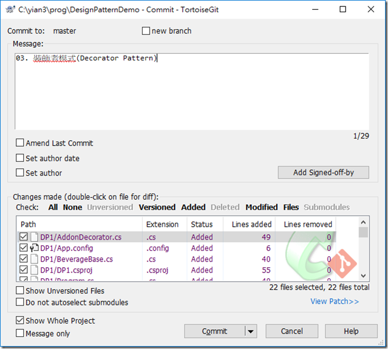The width and height of the screenshot is (388, 349).
Task: Enable Do not autoselect submodules
Action: click(x=20, y=302)
